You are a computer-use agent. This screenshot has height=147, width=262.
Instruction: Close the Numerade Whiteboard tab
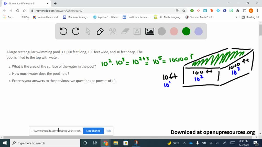coord(47,3)
